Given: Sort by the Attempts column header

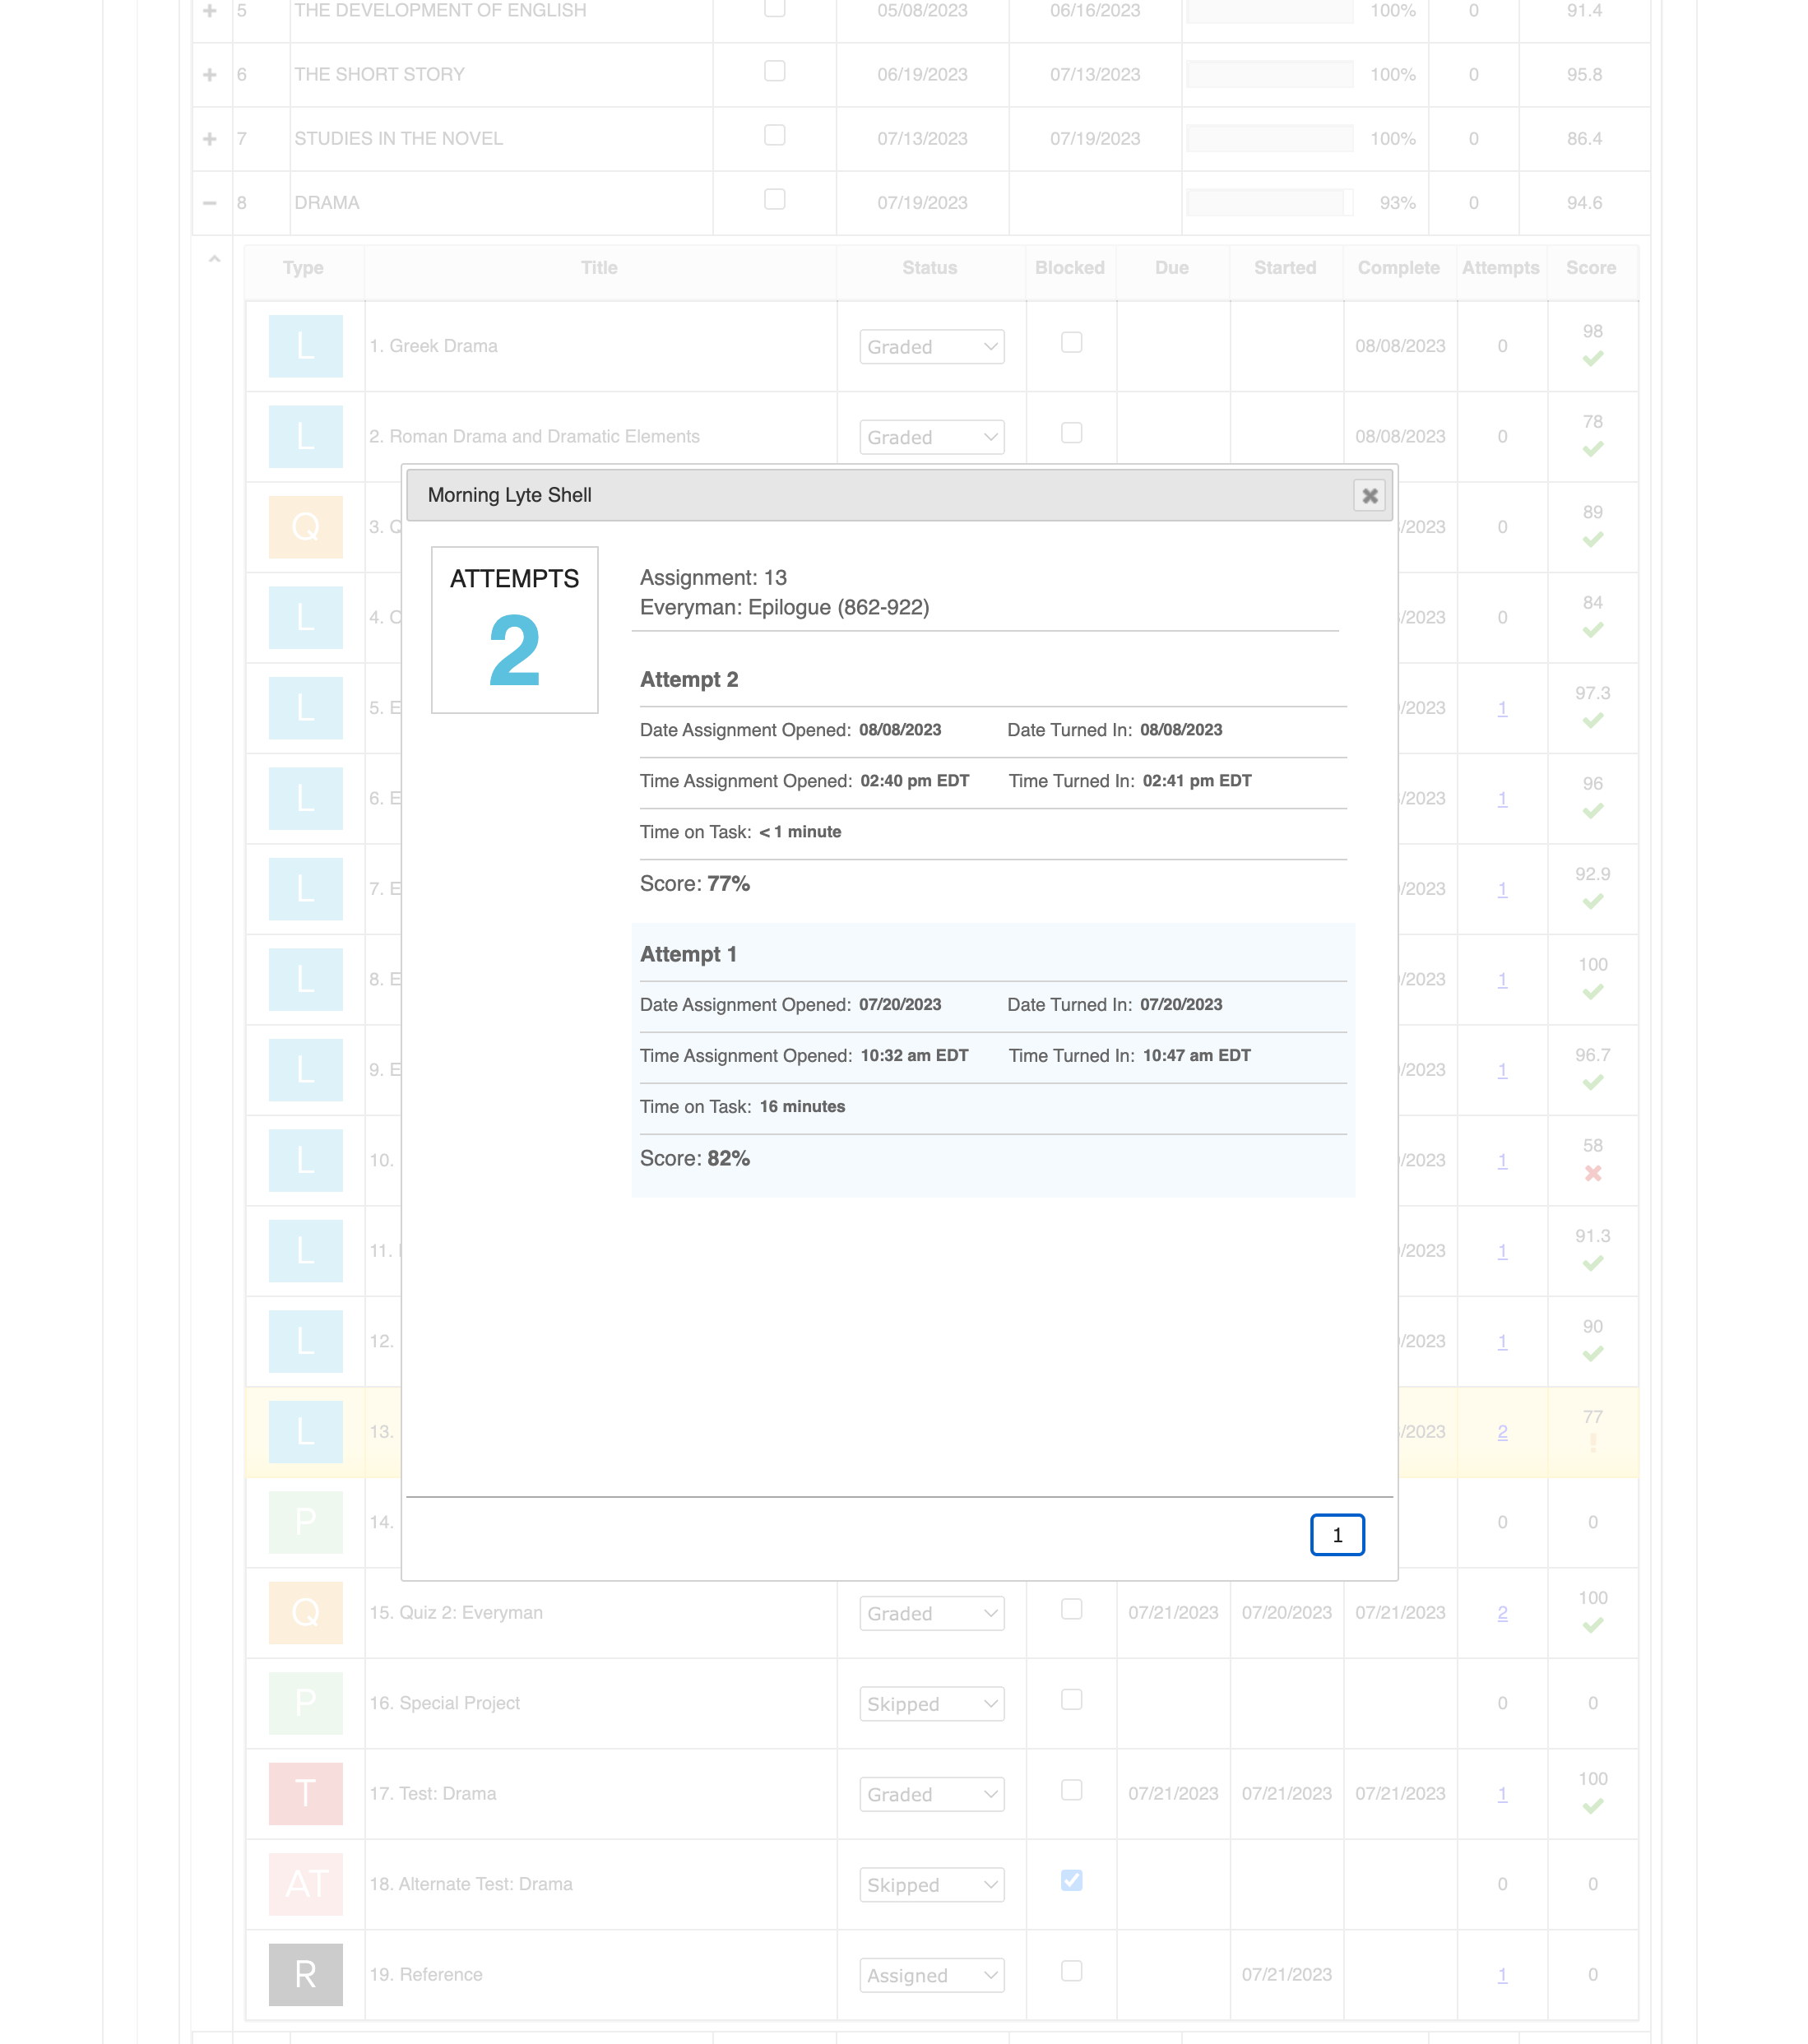Looking at the screenshot, I should (1500, 268).
